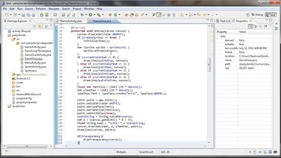Select the Android 2.2 library node
The height and width of the screenshot is (158, 281).
click(23, 79)
